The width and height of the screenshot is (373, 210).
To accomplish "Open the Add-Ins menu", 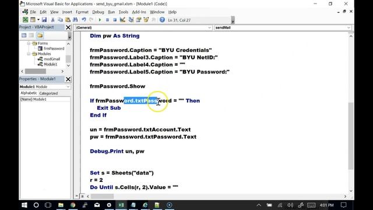I will [x=139, y=12].
